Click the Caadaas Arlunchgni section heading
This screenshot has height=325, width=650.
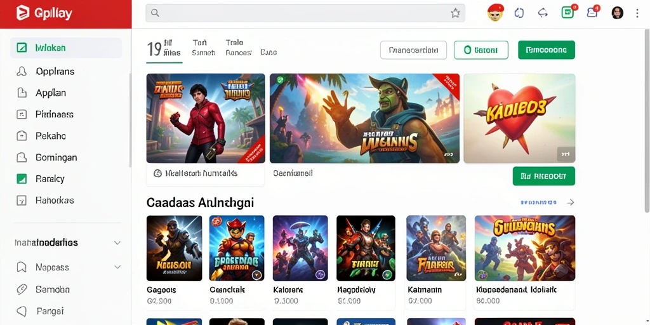(x=200, y=202)
